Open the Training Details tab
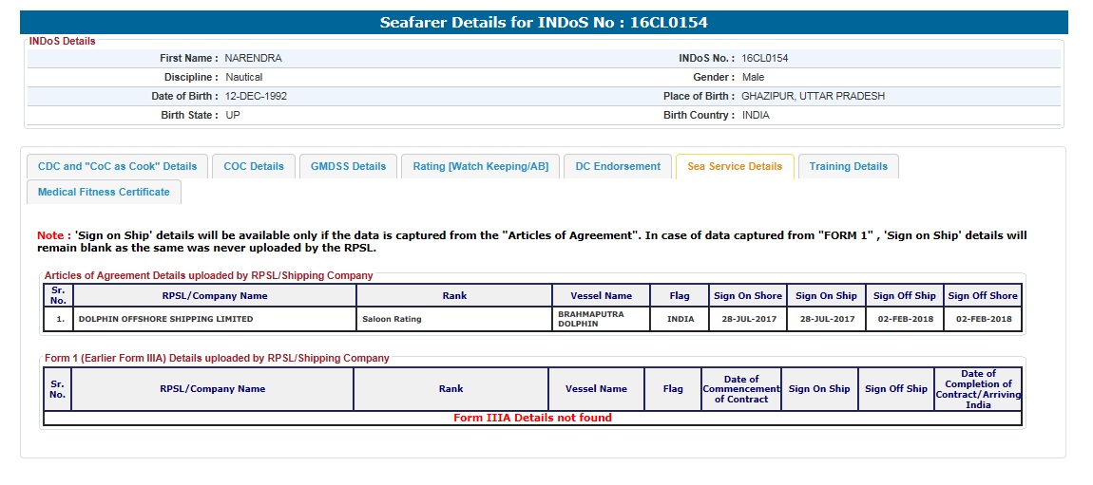1093x485 pixels. tap(848, 166)
